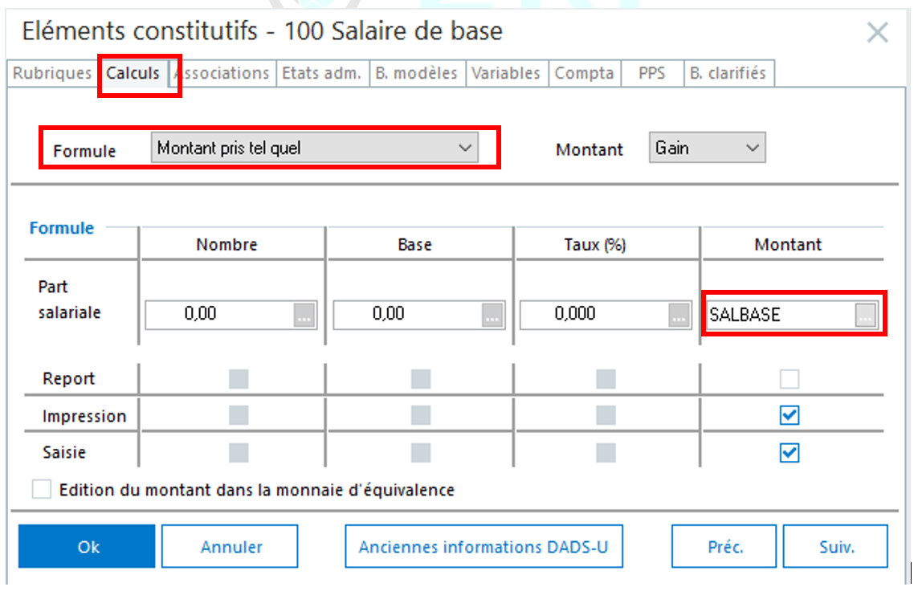Uncheck the Impression checkbox under Montant

(789, 415)
